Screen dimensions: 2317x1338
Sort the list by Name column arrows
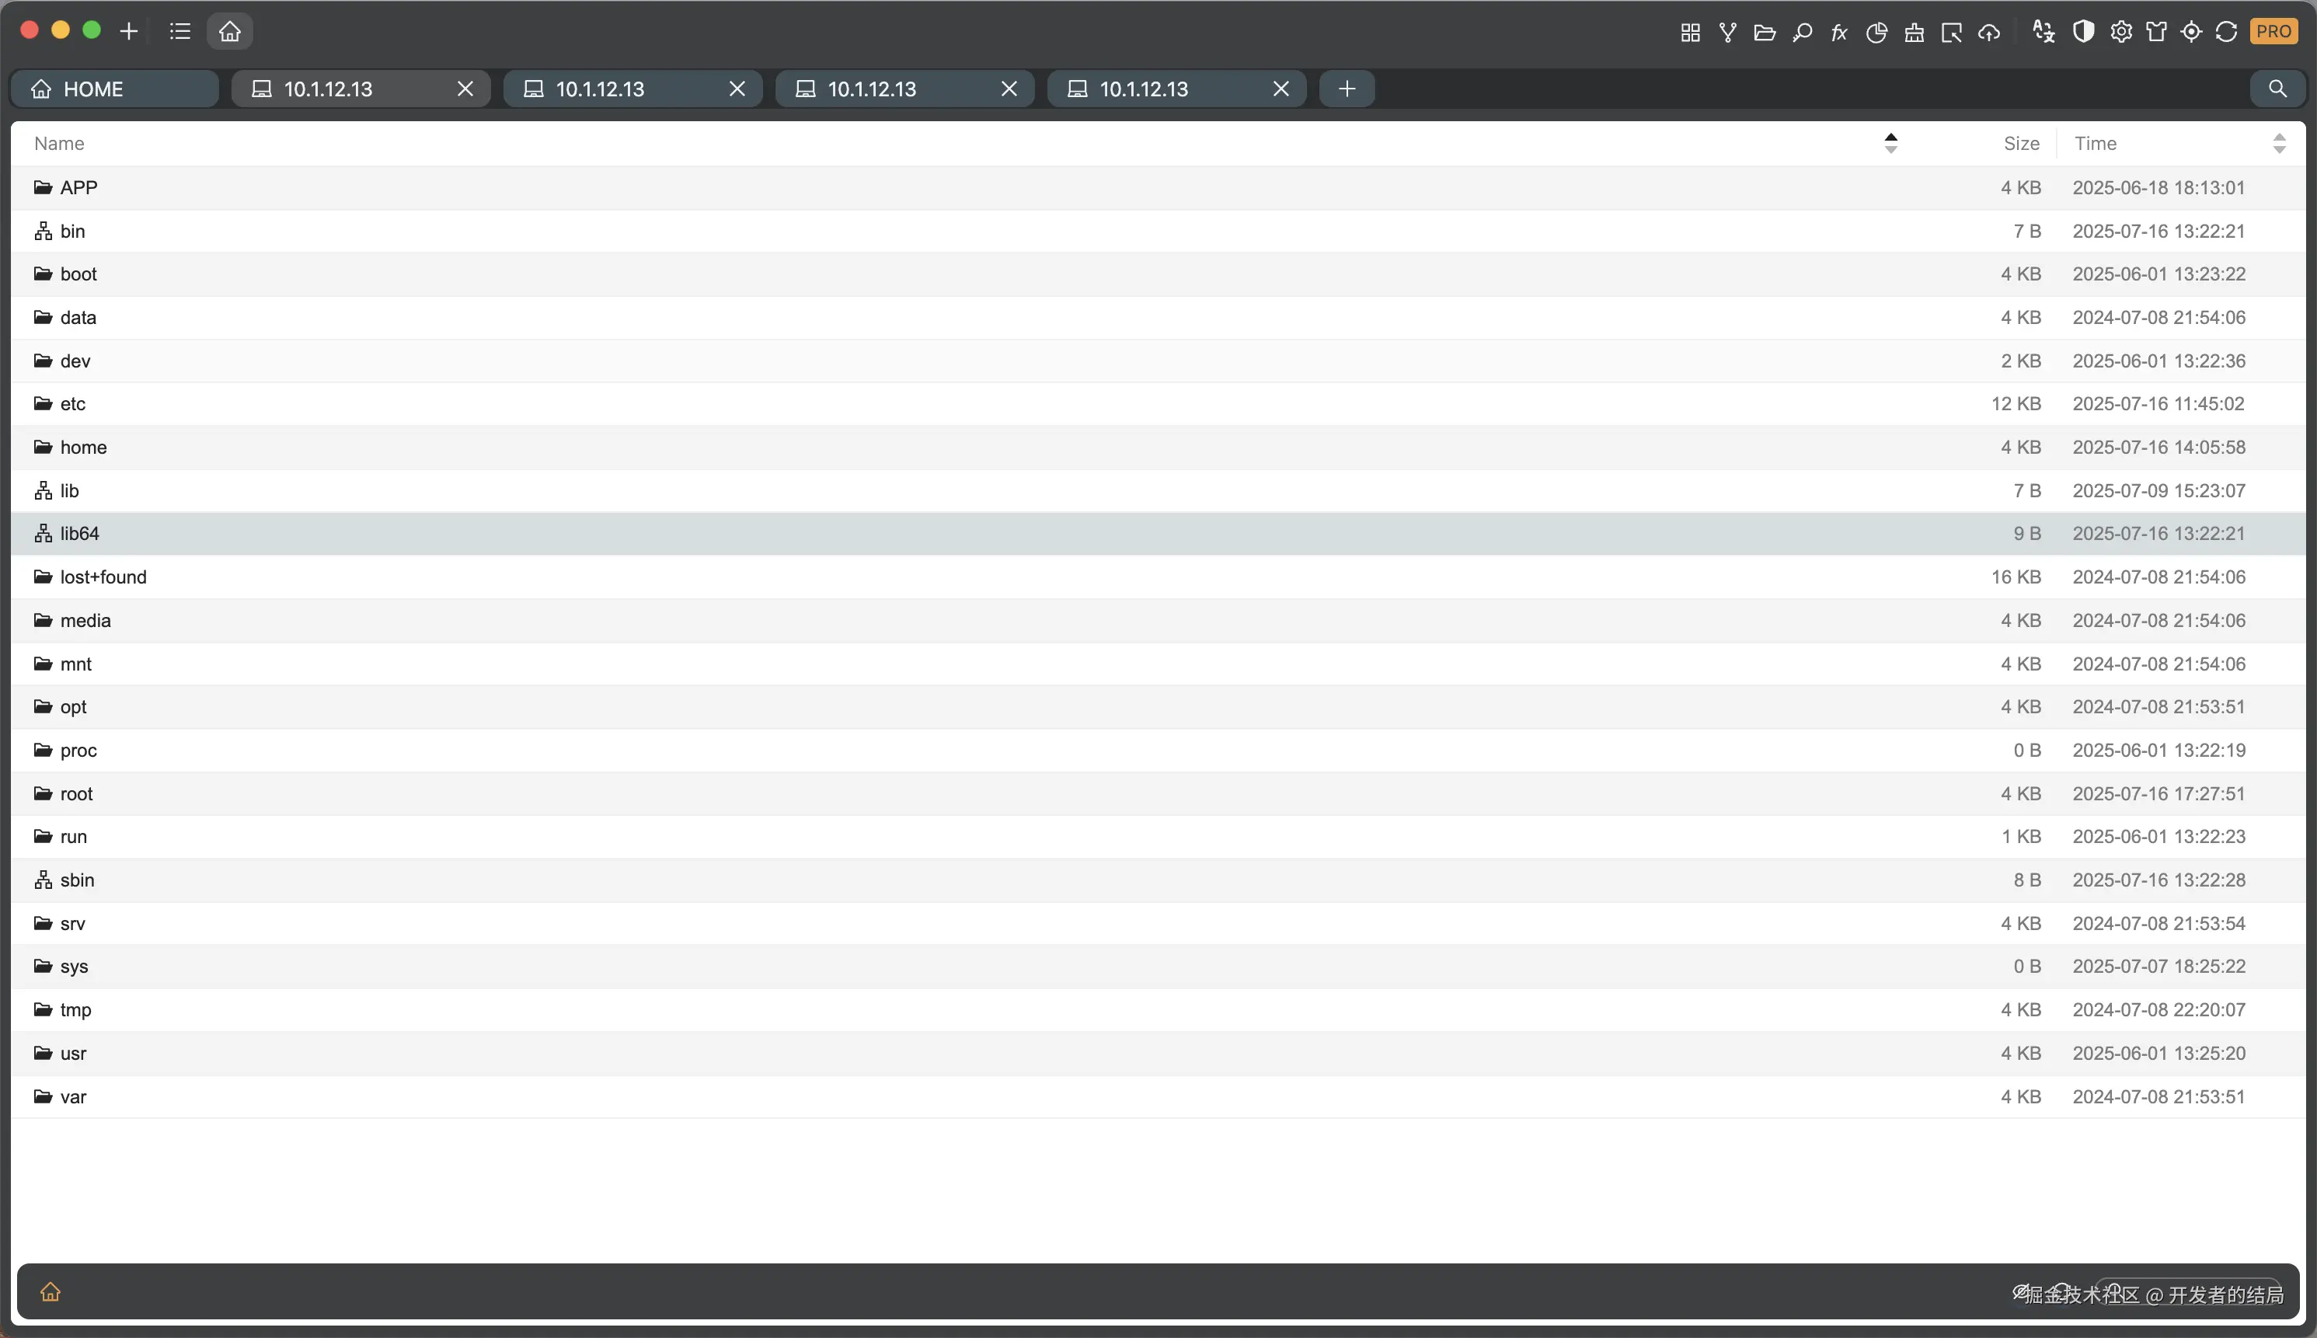pyautogui.click(x=1890, y=143)
